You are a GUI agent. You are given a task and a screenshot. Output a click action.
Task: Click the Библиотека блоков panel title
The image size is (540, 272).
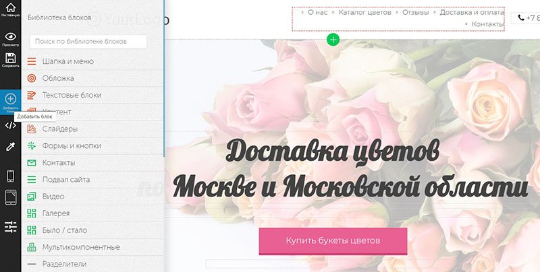[59, 18]
